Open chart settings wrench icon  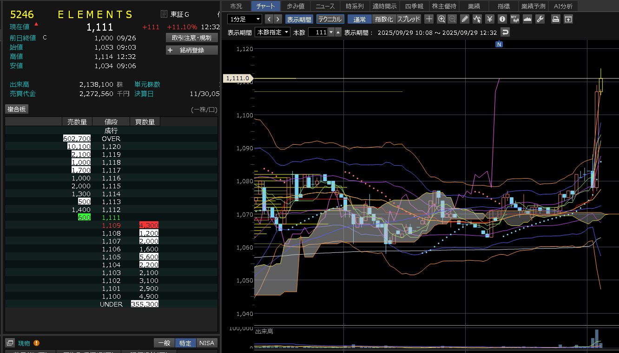pyautogui.click(x=540, y=19)
